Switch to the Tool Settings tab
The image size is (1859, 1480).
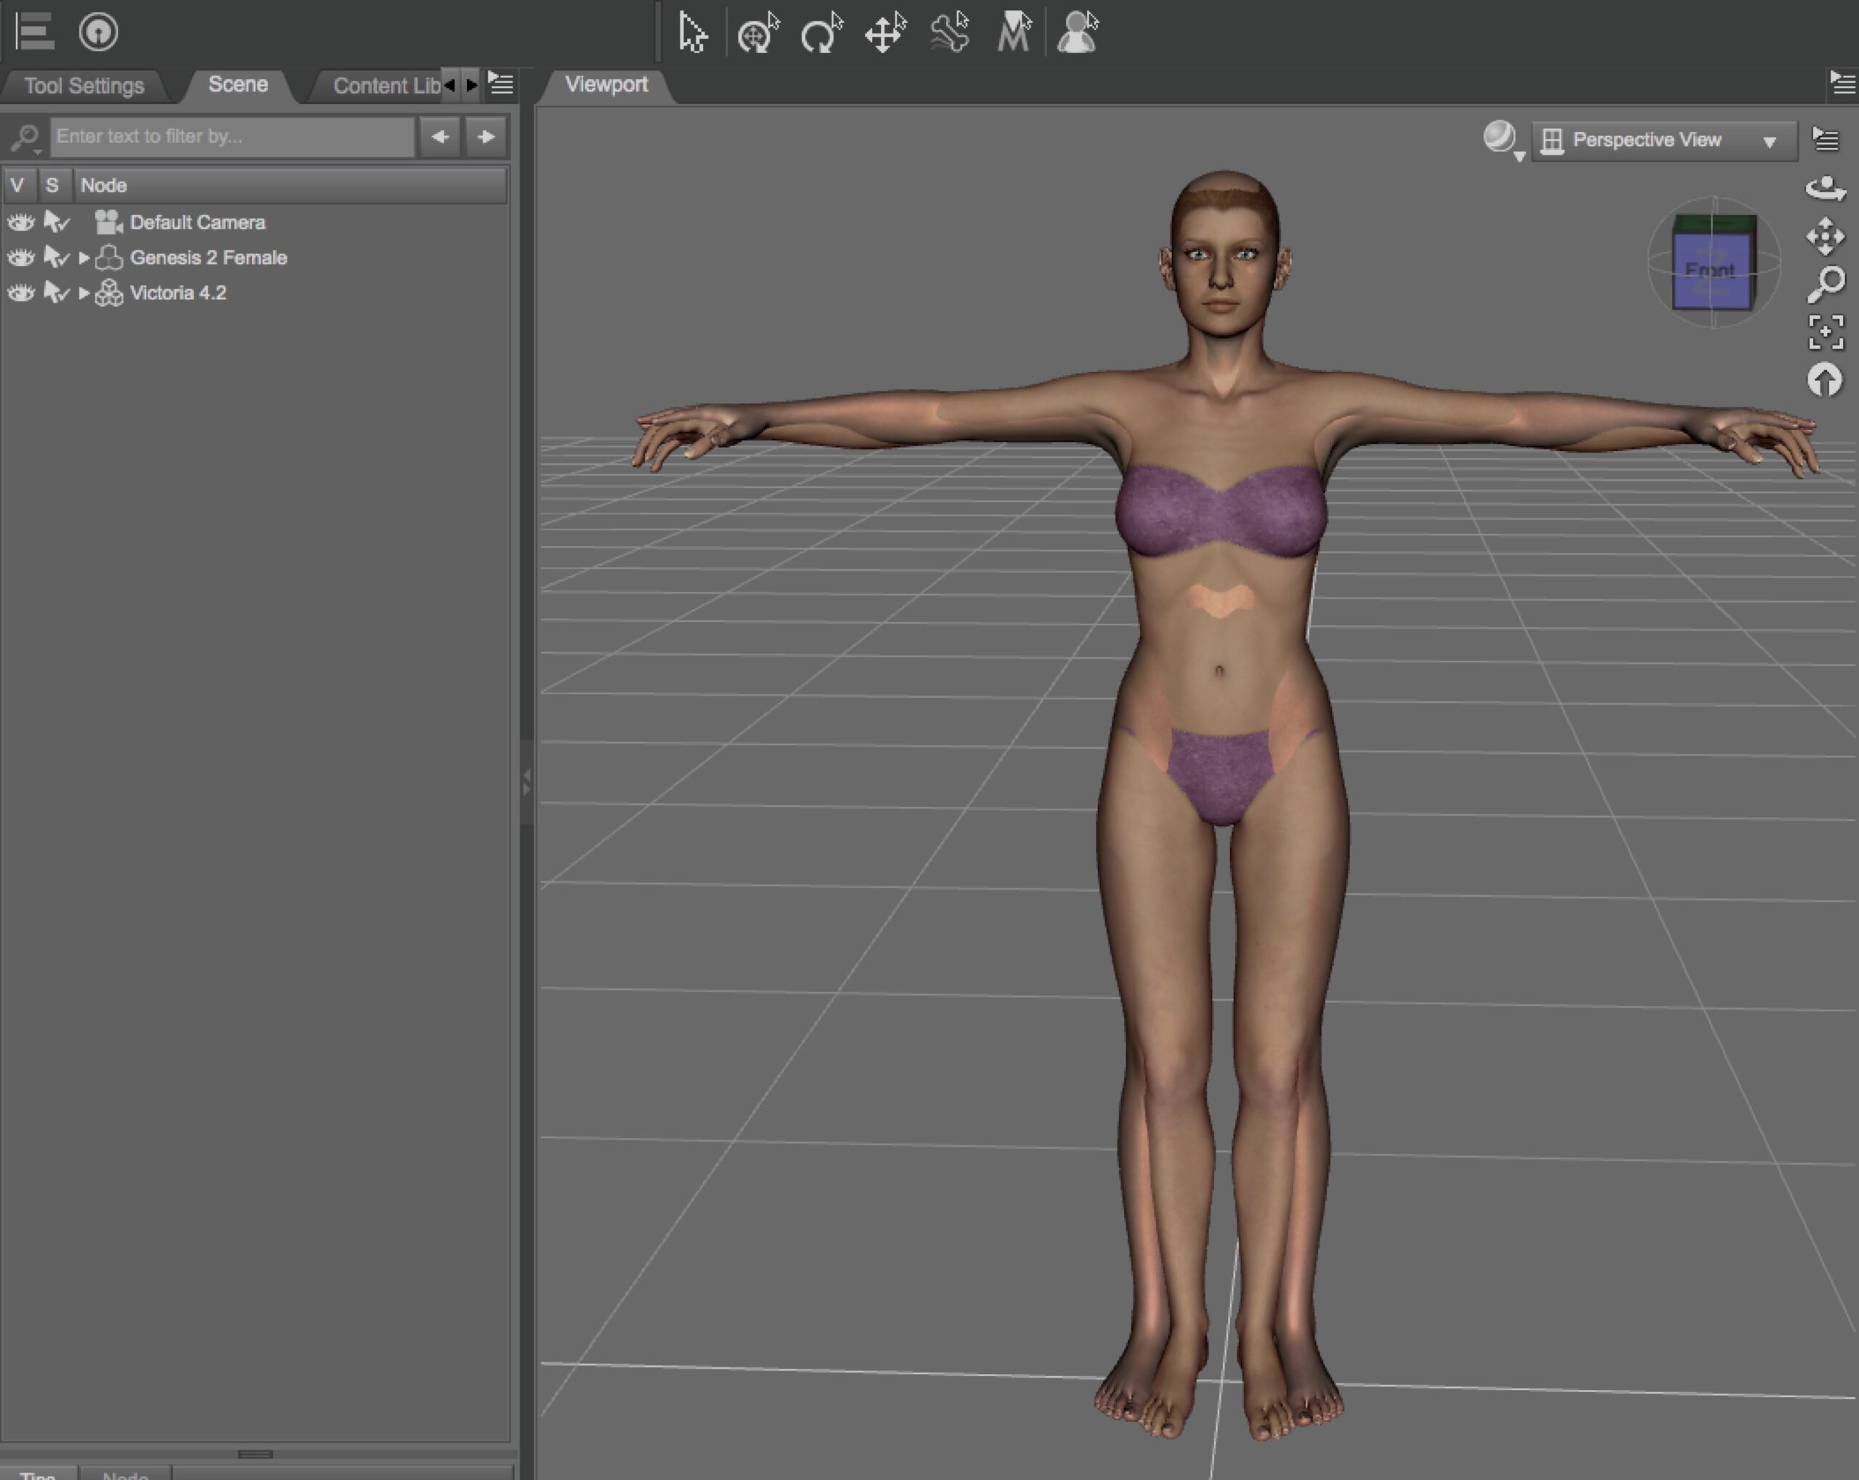pyautogui.click(x=84, y=86)
